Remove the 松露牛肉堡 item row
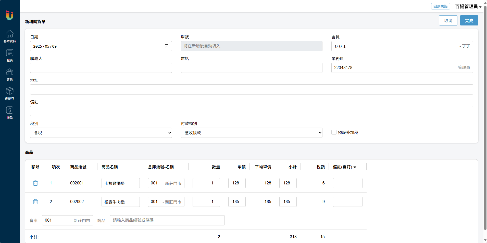Screen dimensions: 487x243 (x=35, y=202)
